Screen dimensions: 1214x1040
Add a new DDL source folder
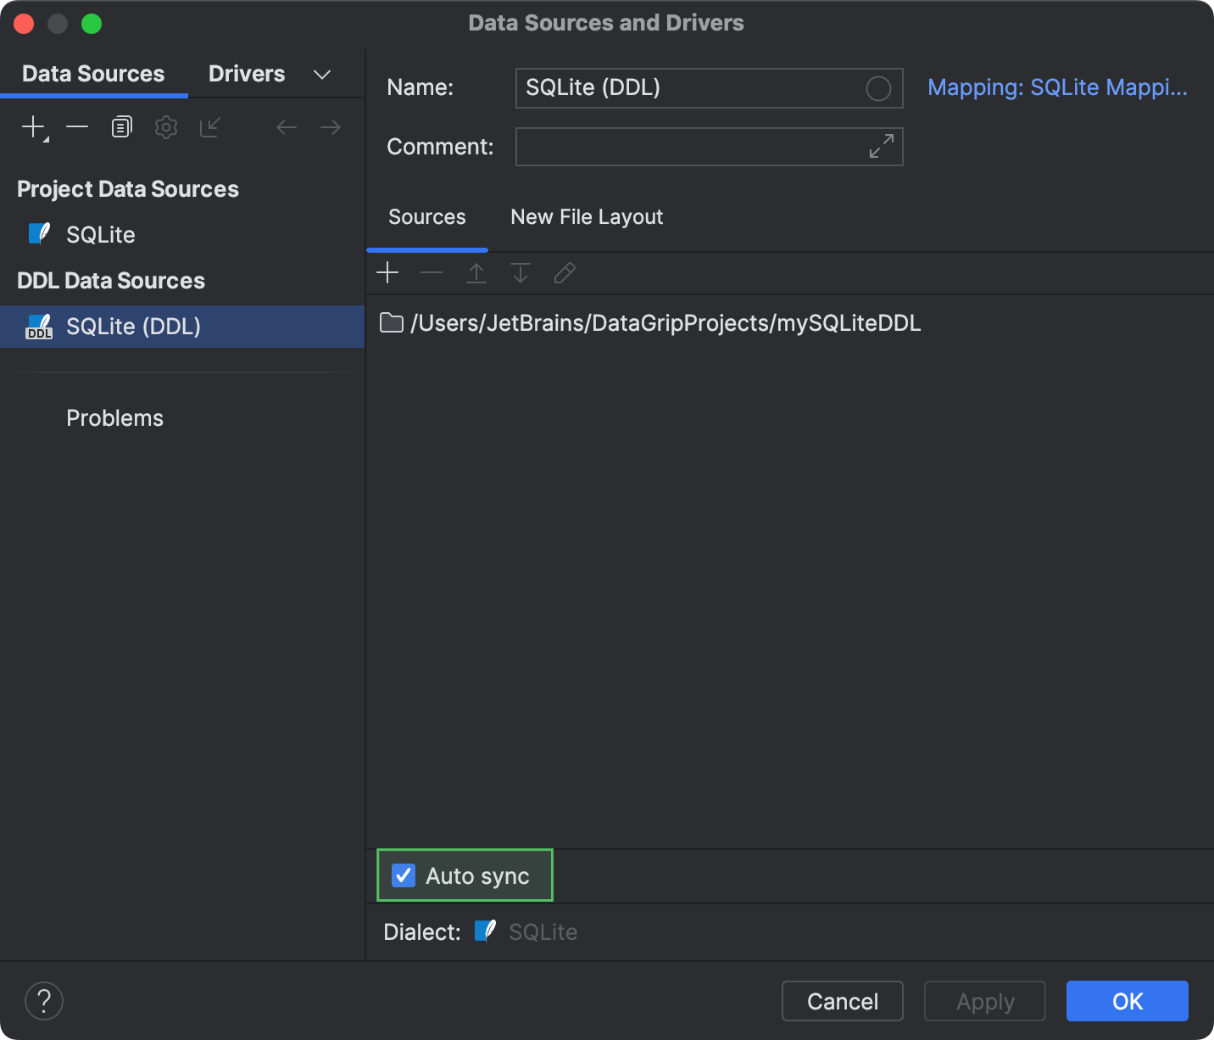[x=387, y=272]
